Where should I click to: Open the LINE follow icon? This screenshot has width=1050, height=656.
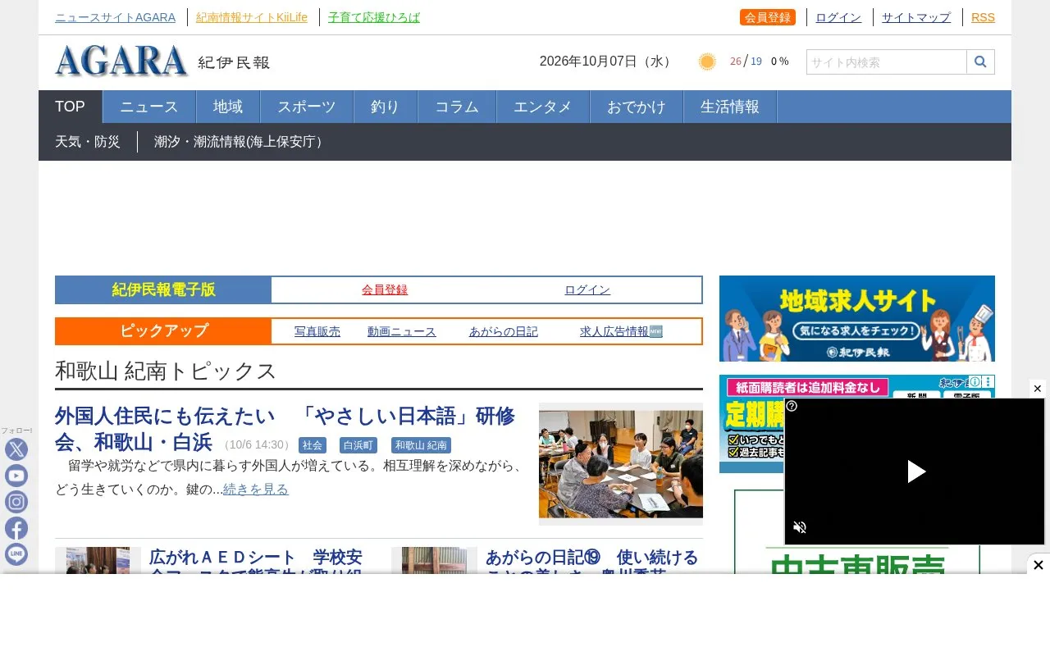[x=16, y=554]
